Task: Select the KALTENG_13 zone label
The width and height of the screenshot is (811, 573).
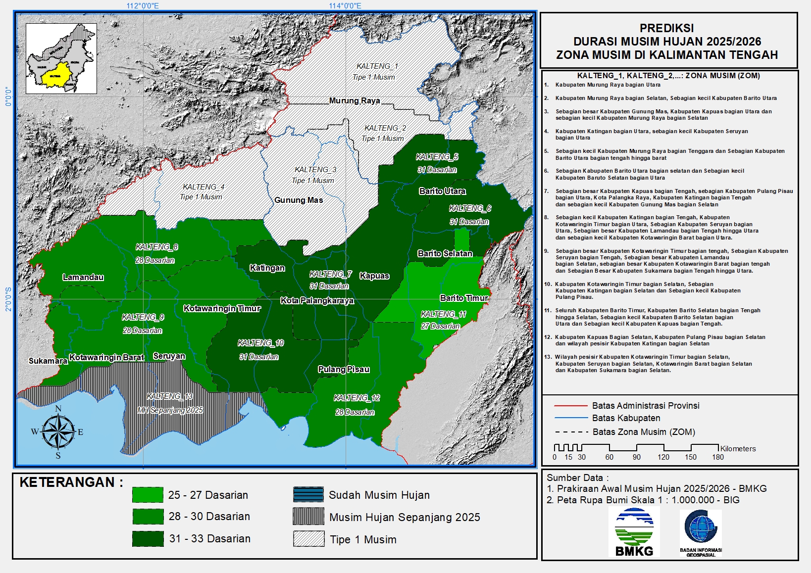Action: [169, 396]
